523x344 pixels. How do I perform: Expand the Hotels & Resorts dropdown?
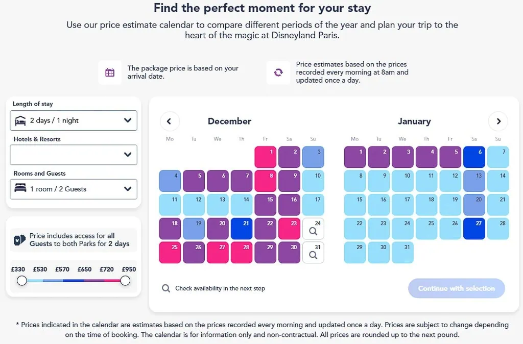click(74, 155)
